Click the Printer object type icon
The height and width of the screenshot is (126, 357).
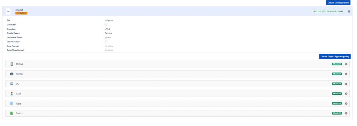(x=12, y=74)
